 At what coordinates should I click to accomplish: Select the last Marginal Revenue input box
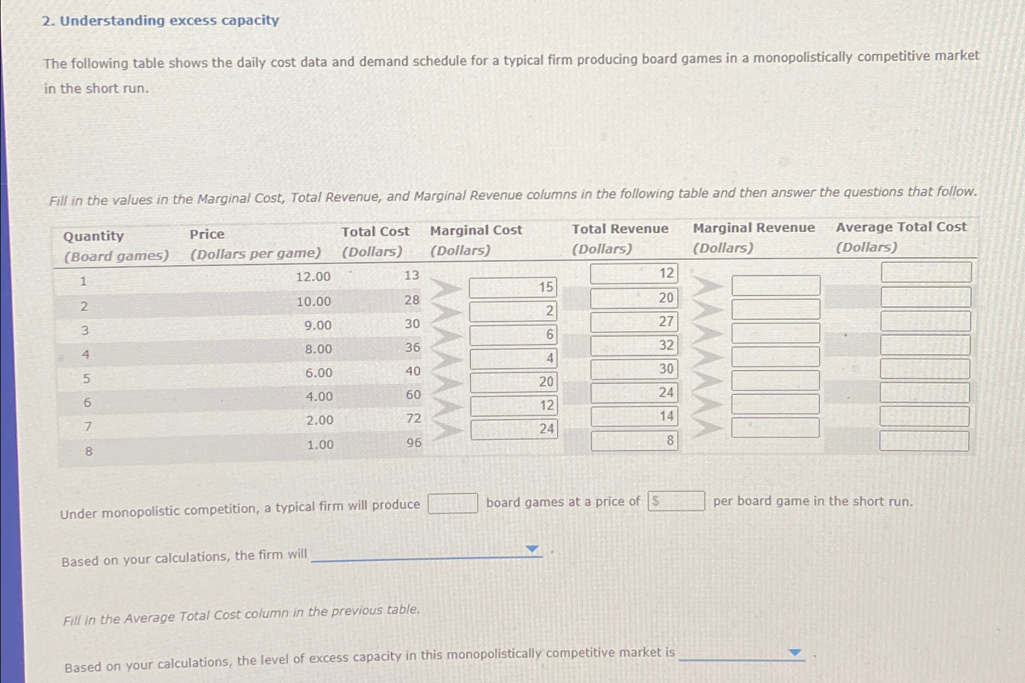776,428
